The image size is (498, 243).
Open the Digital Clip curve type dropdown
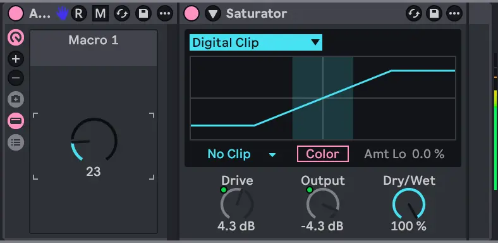[x=256, y=42]
